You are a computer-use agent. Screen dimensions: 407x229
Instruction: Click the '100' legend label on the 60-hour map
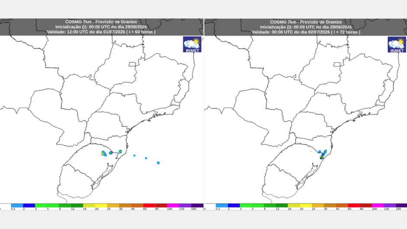pos(169,209)
